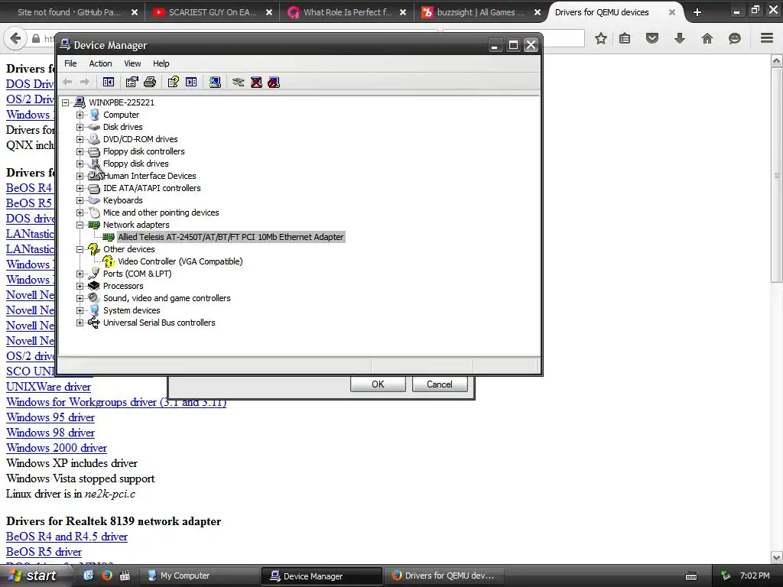The height and width of the screenshot is (587, 783).
Task: Open the UNIXWare driver link
Action: (48, 387)
